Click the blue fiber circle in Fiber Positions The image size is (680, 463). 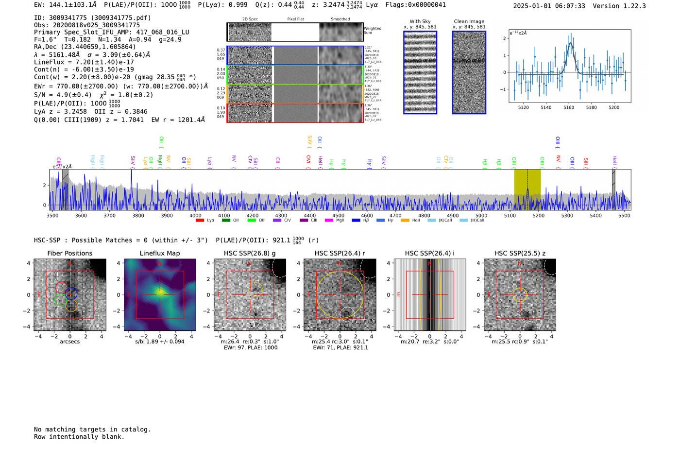click(71, 293)
